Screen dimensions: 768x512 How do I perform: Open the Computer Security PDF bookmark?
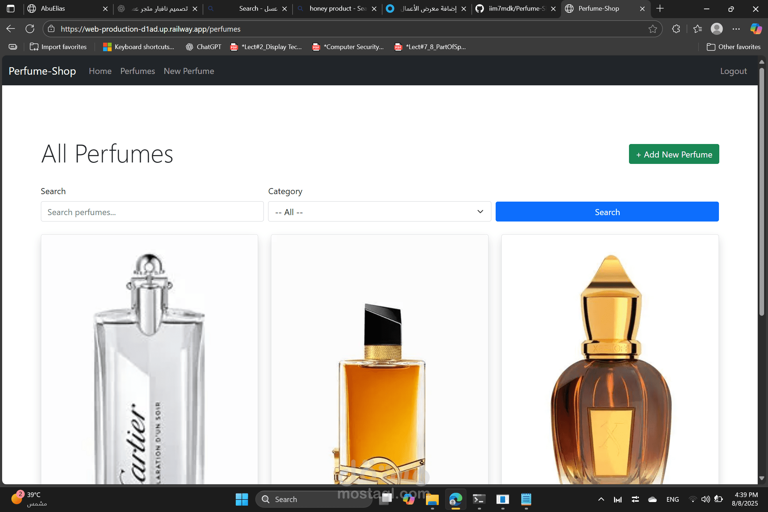348,47
